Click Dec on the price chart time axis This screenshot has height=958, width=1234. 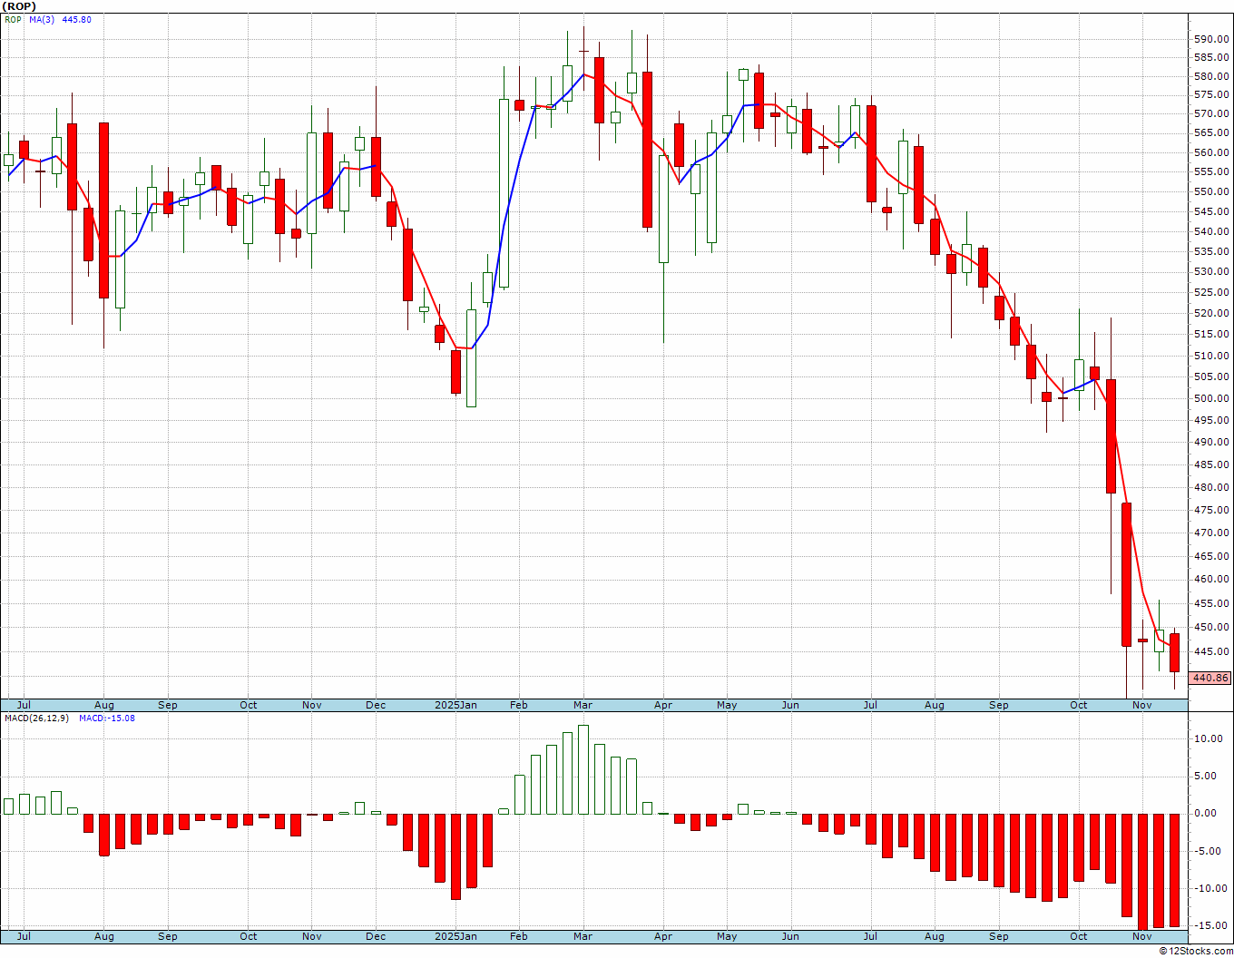coord(375,705)
